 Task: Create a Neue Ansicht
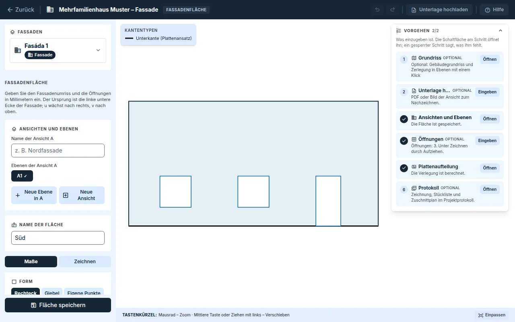(x=82, y=195)
